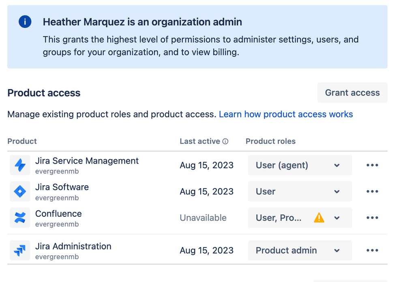Image resolution: width=405 pixels, height=282 pixels.
Task: Open more actions for Jira Service Management
Action: click(372, 165)
